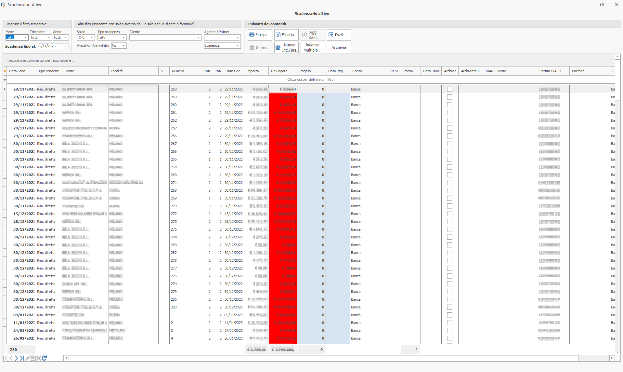Tick Archivia checkbox for document 285
This screenshot has height=372, width=623.
(450, 299)
